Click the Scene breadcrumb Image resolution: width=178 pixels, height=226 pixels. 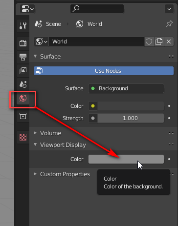[x=53, y=24]
